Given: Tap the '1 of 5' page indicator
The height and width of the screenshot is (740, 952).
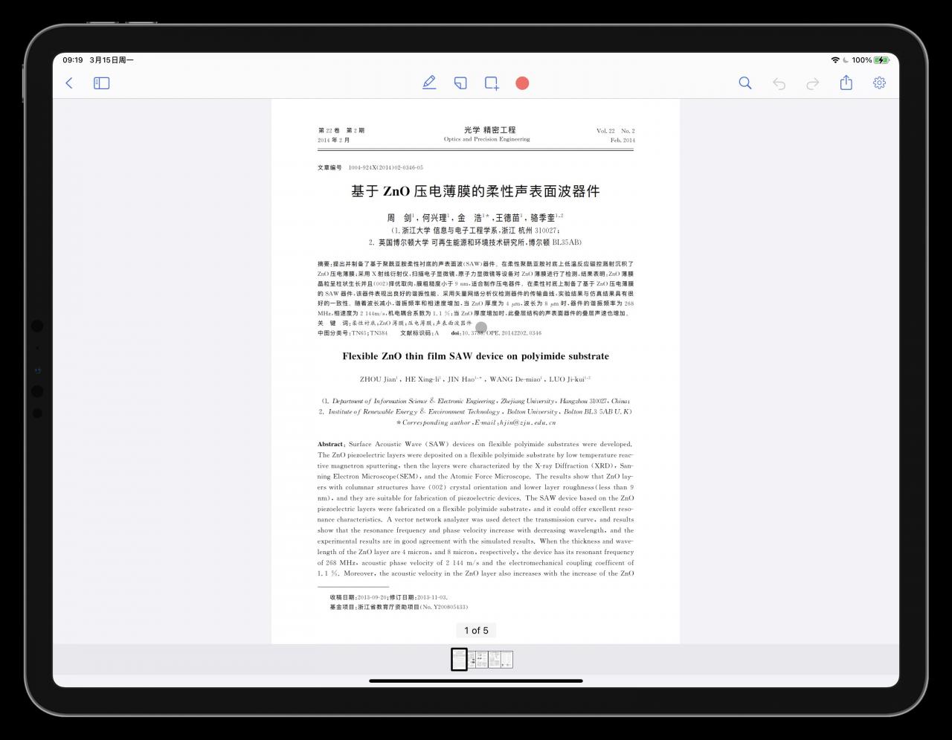Looking at the screenshot, I should [476, 631].
